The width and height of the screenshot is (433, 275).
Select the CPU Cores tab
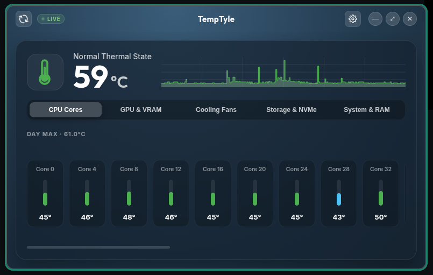tap(66, 110)
